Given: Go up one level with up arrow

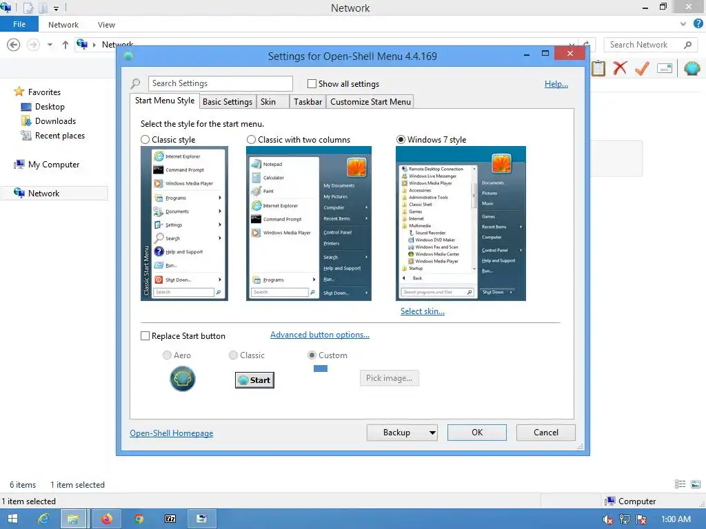Looking at the screenshot, I should (x=65, y=45).
